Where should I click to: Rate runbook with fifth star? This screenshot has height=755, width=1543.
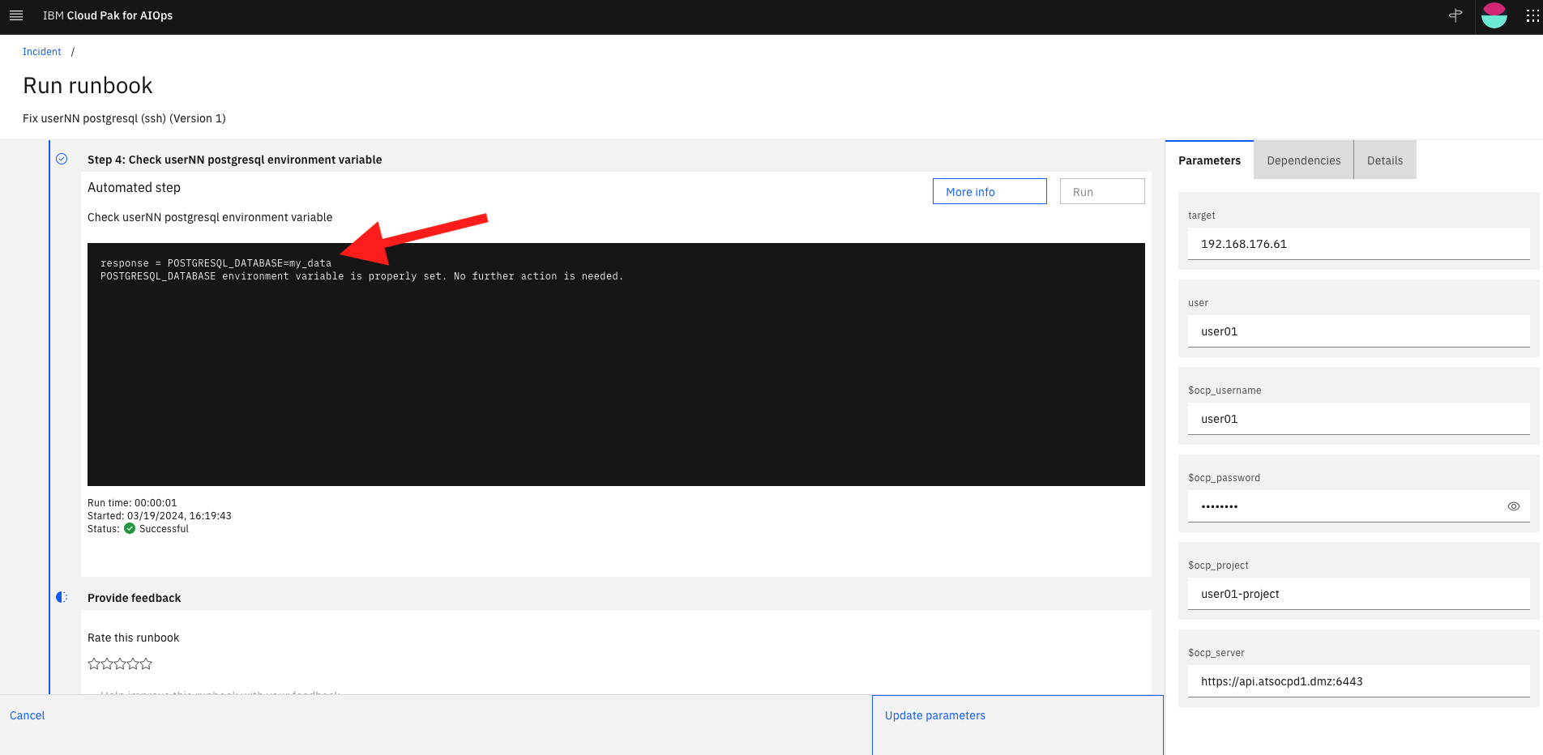tap(146, 663)
